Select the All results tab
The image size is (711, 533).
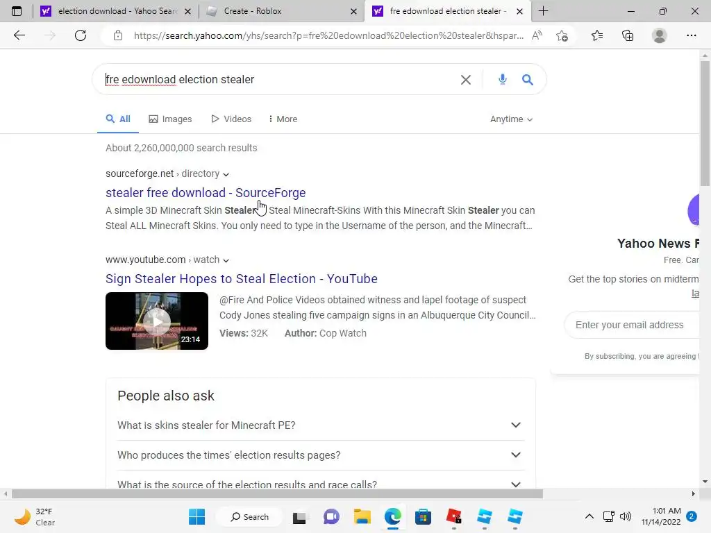click(118, 119)
